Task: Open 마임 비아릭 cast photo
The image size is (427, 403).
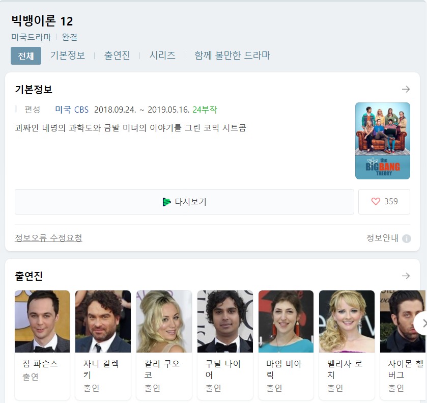Action: (x=286, y=321)
